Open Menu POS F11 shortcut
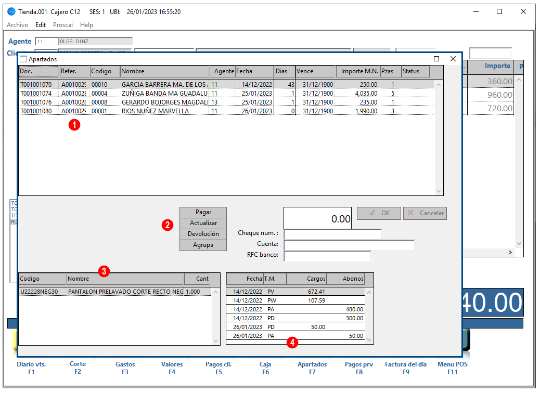 click(453, 368)
